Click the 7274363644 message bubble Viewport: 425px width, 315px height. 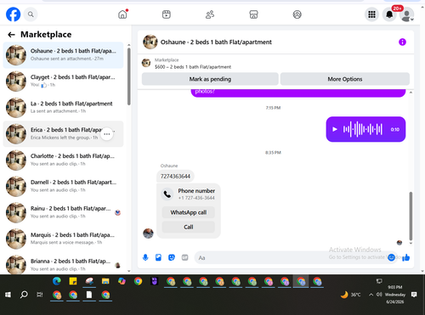pos(175,177)
